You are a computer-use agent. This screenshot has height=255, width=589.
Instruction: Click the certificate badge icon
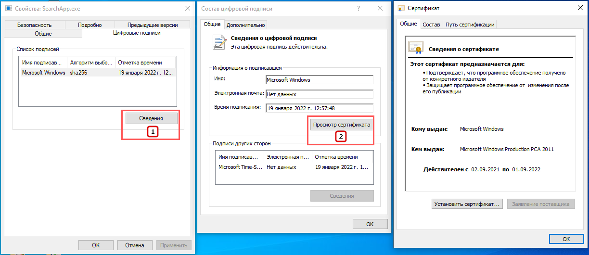point(416,48)
